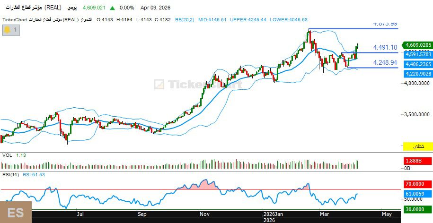Click the alert bell icon

(x=8, y=30)
